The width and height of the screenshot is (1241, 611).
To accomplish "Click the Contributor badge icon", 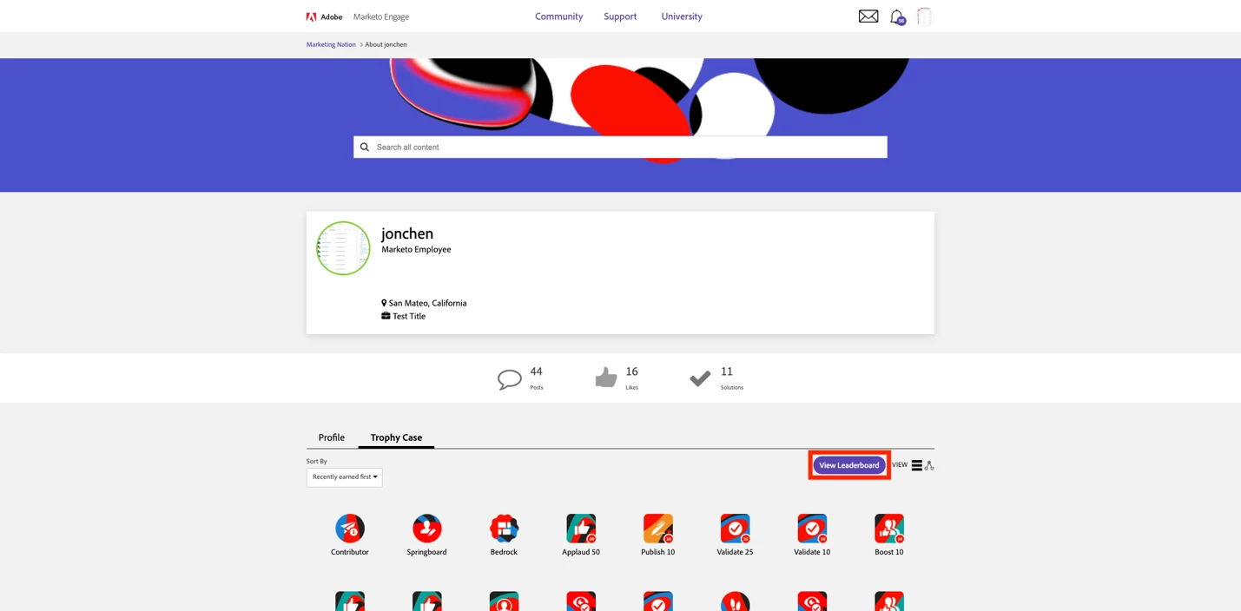I will click(x=350, y=529).
